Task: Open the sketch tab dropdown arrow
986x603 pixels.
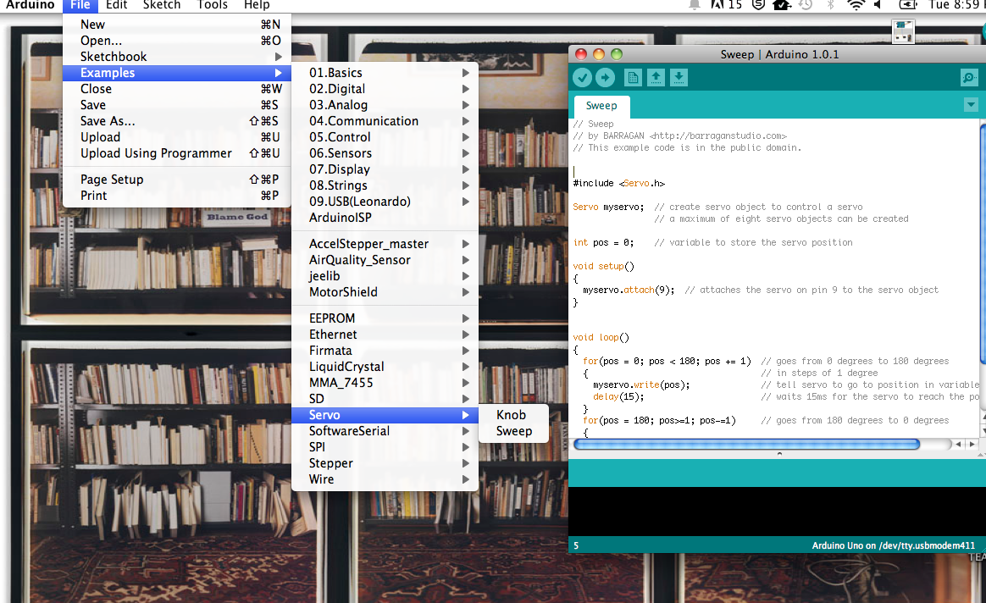Action: coord(971,105)
